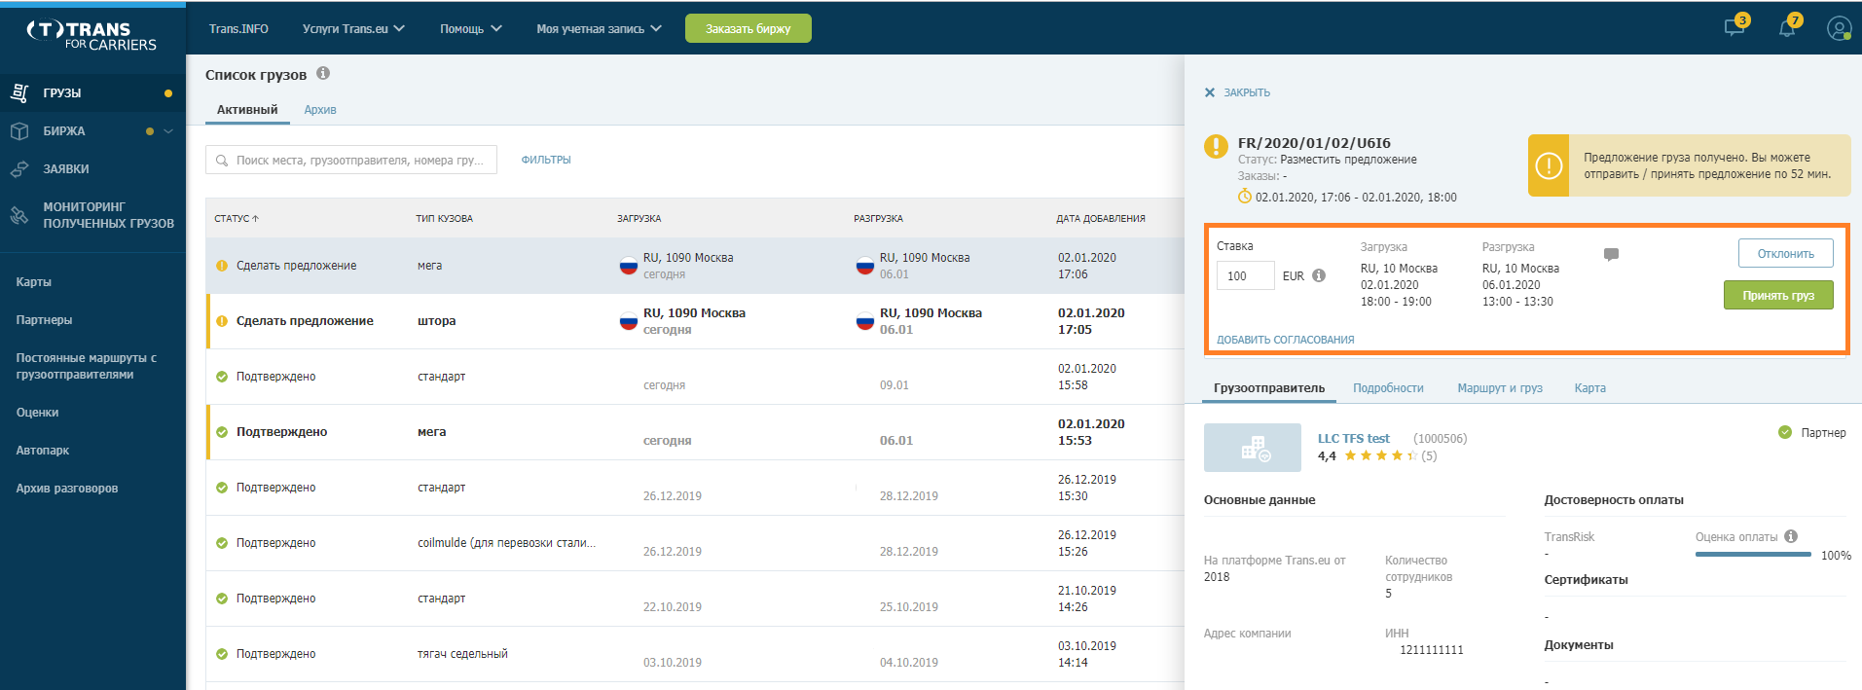
Task: Click the Биржа box icon
Action: click(x=19, y=130)
